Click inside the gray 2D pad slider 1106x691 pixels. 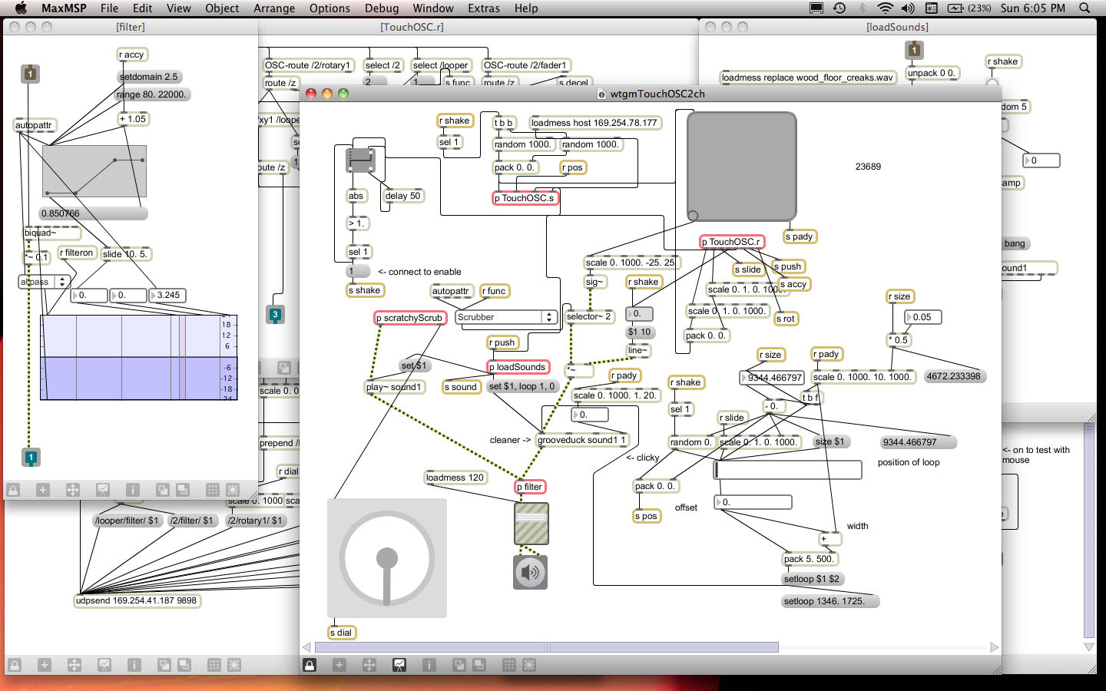(741, 167)
